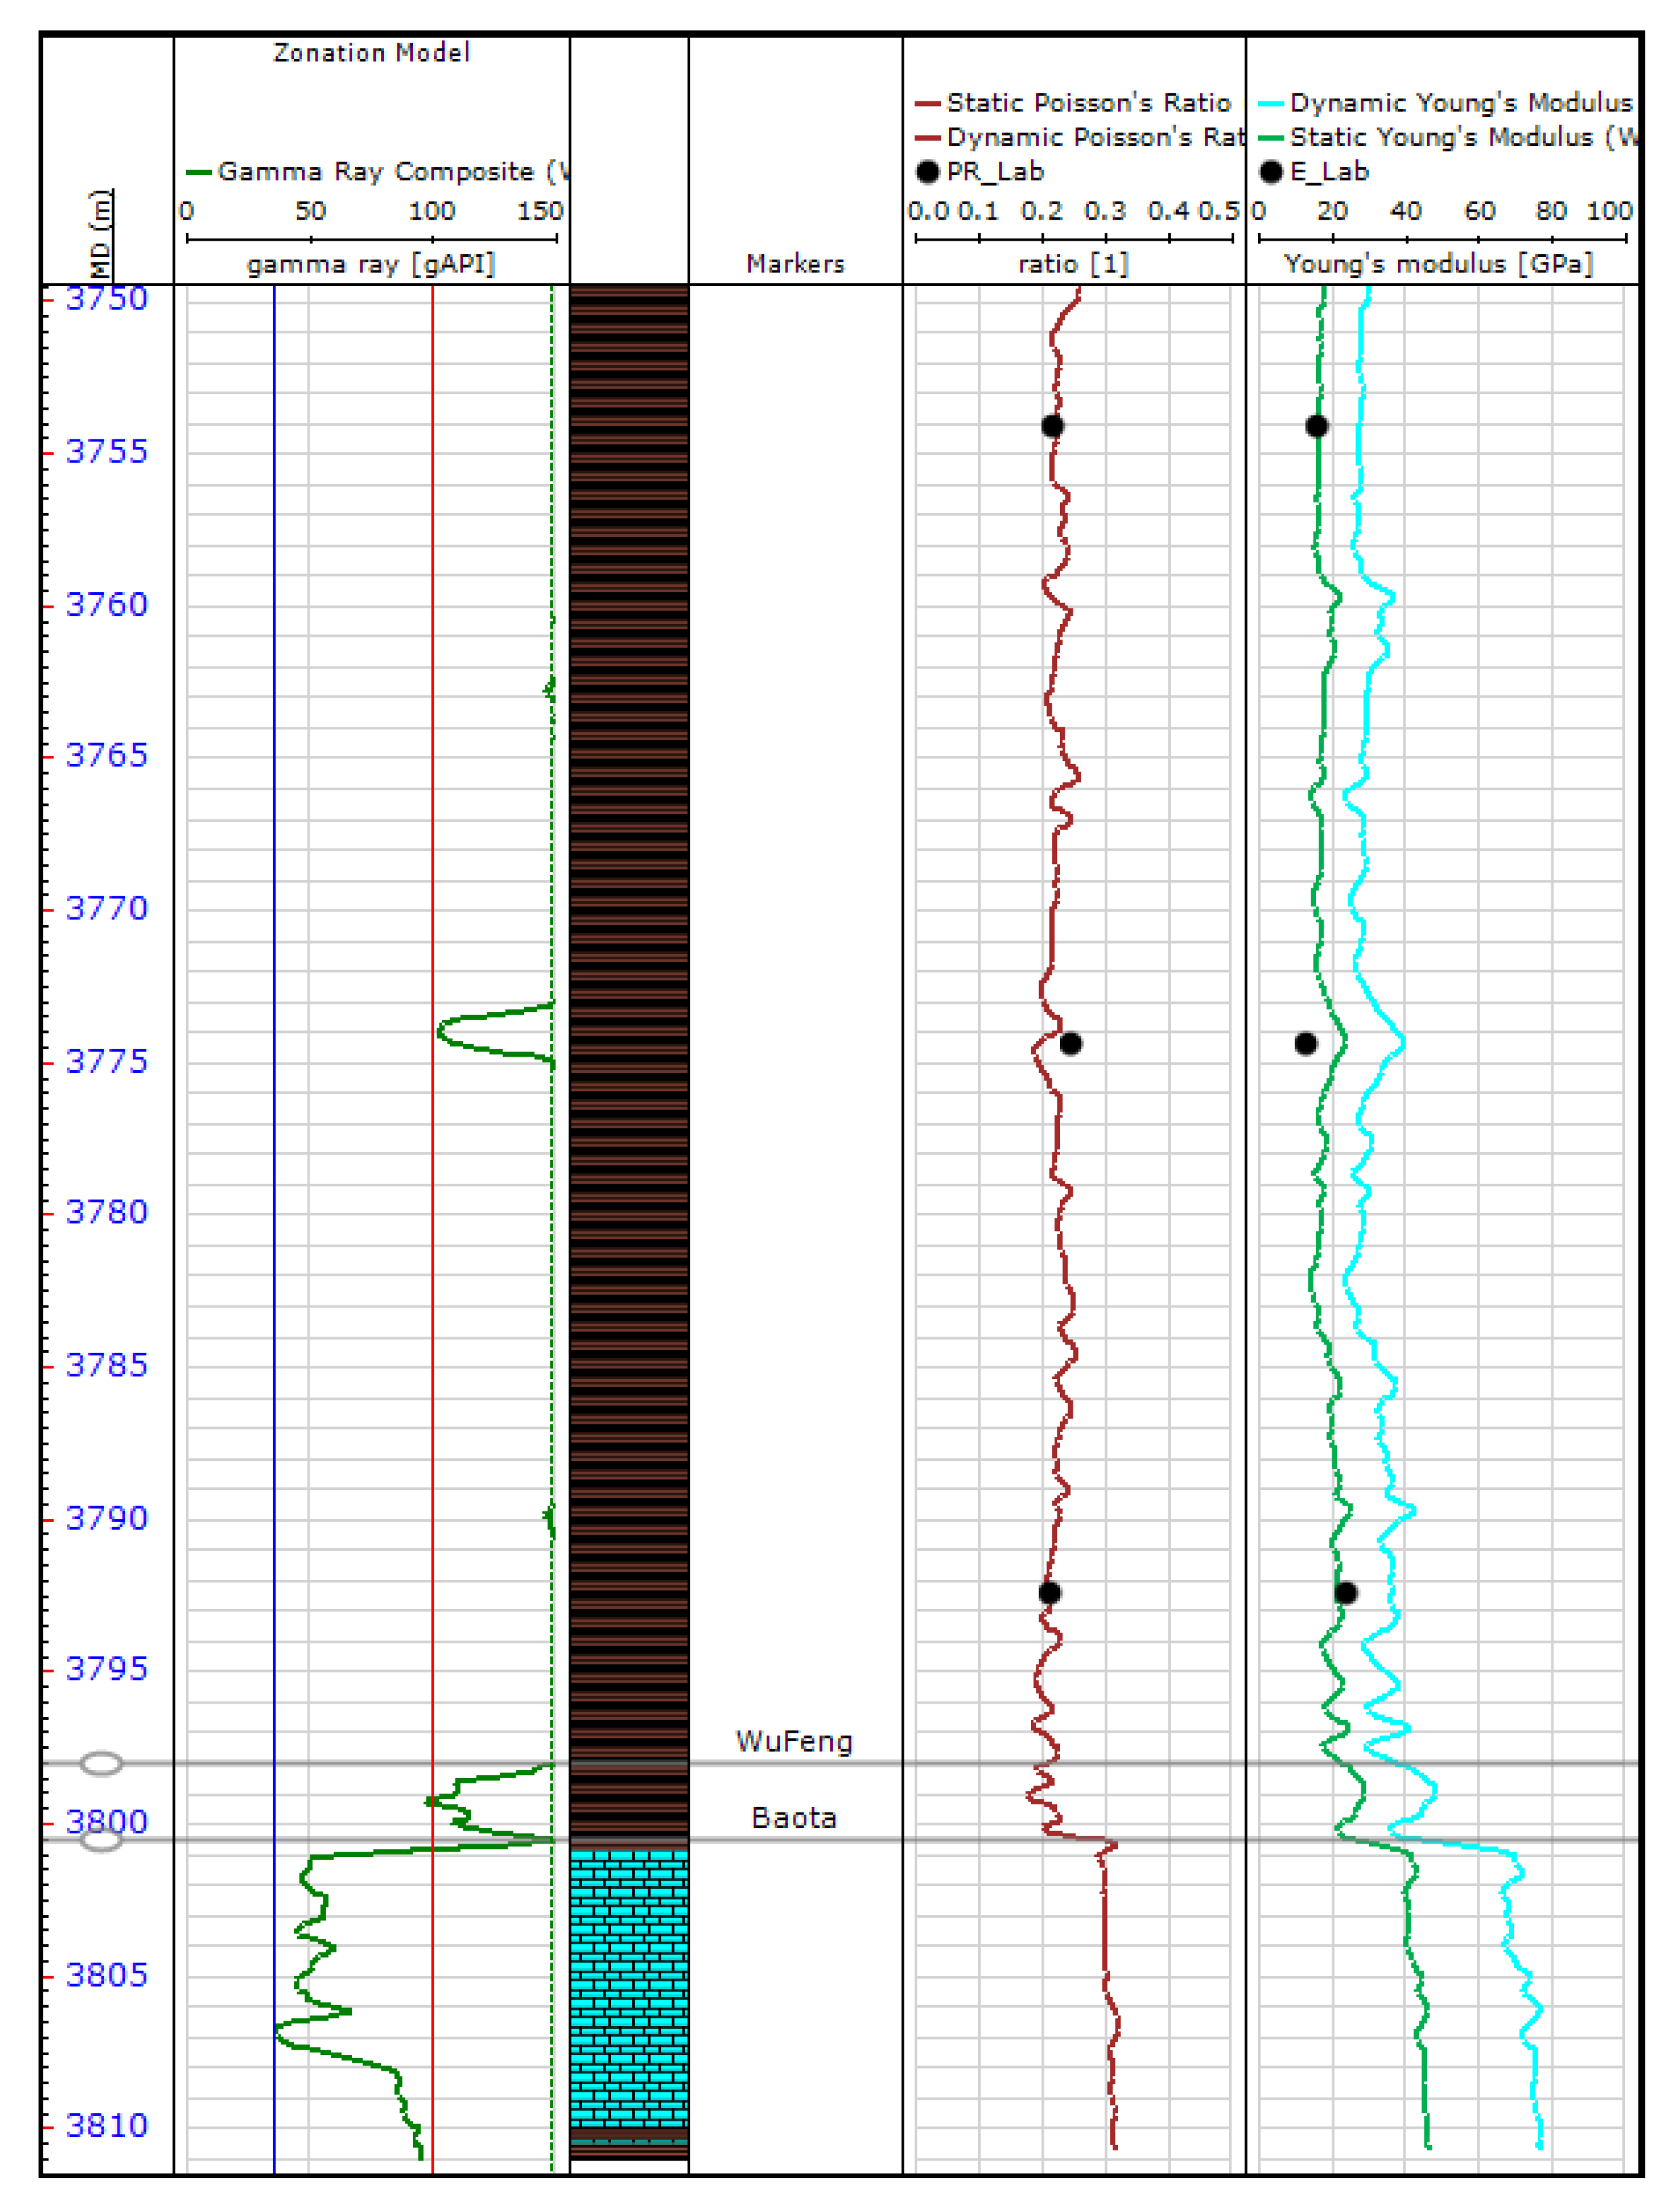Click E_Lab data point near 3792 m

(1346, 1592)
